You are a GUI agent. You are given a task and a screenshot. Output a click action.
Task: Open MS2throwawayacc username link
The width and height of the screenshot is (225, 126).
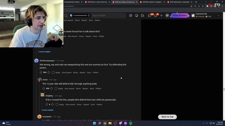[x=47, y=61]
